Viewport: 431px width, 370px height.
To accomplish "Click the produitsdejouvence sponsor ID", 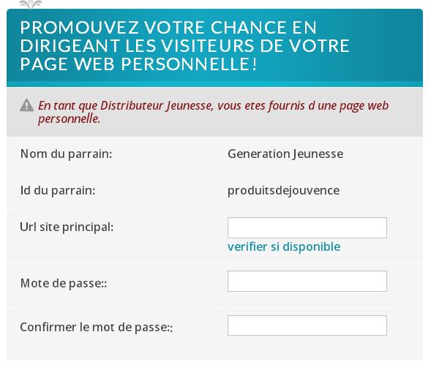I will (283, 191).
